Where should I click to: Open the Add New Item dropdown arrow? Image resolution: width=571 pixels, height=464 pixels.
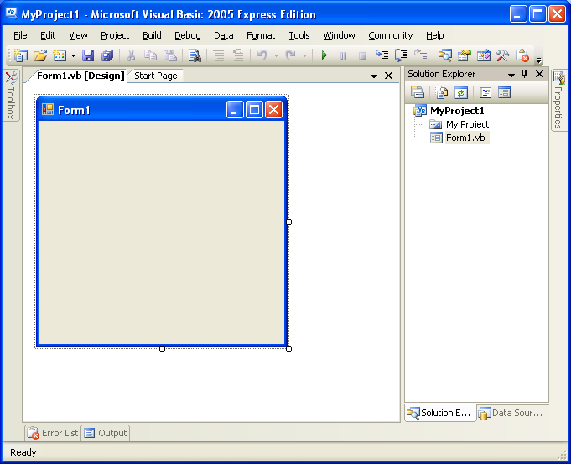(73, 55)
